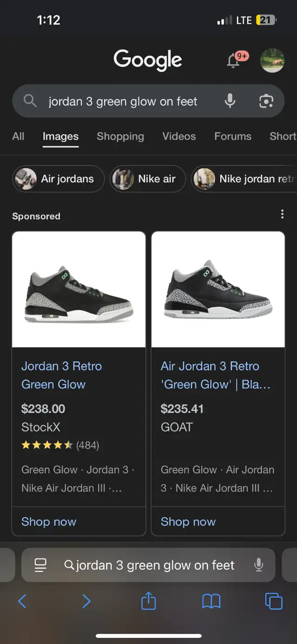Open the Google account profile picture
The image size is (297, 644).
(272, 60)
